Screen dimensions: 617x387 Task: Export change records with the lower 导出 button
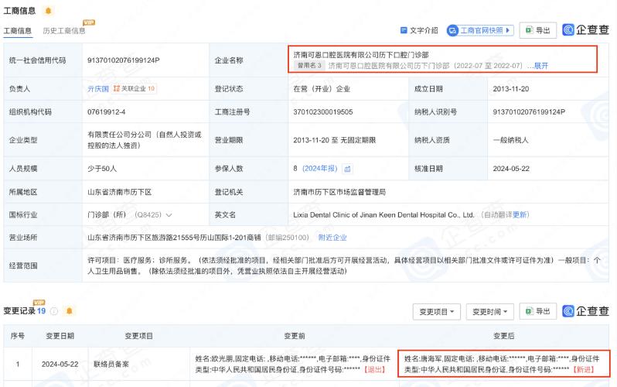click(x=538, y=311)
